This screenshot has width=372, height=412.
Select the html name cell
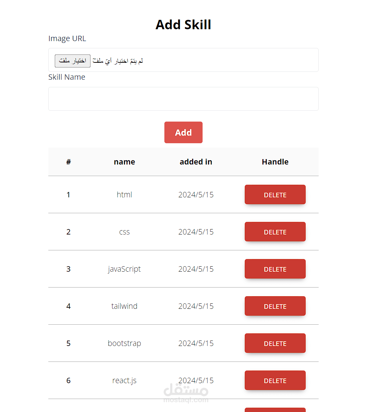point(124,195)
